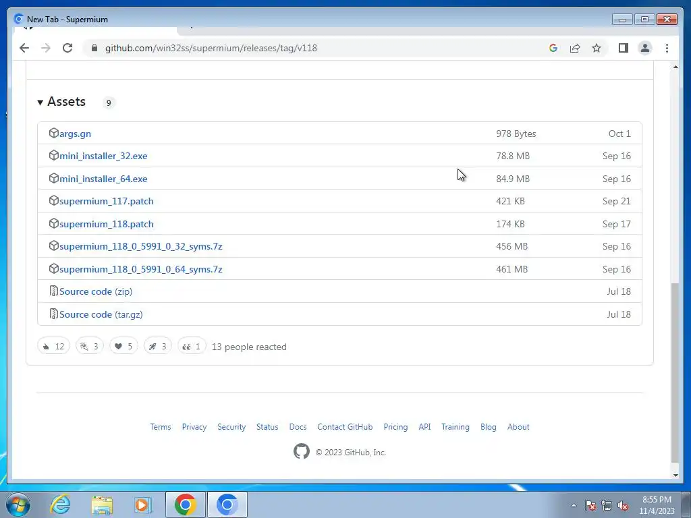The height and width of the screenshot is (518, 691).
Task: Open the browser side panel
Action: (x=623, y=48)
